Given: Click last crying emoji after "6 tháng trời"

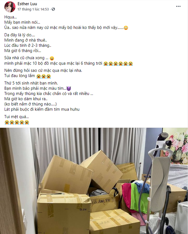Looking at the screenshot, I should coord(130,64).
